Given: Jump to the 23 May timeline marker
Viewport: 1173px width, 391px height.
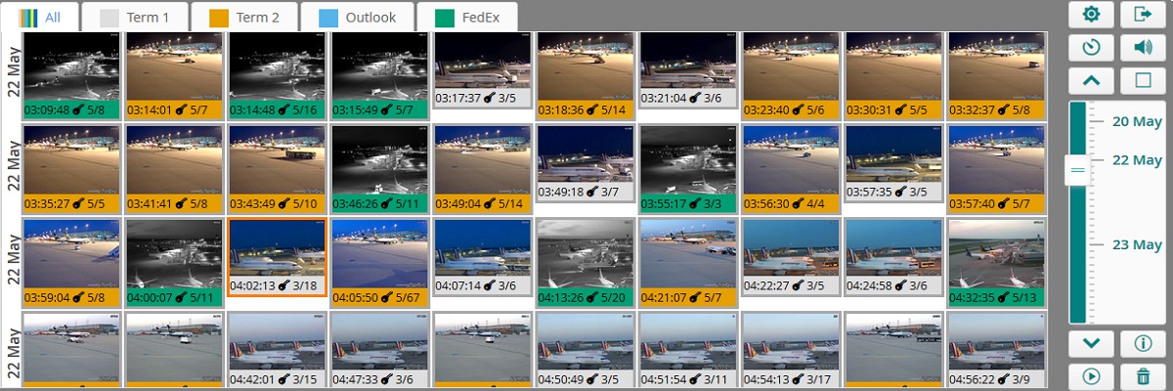Looking at the screenshot, I should pyautogui.click(x=1137, y=245).
